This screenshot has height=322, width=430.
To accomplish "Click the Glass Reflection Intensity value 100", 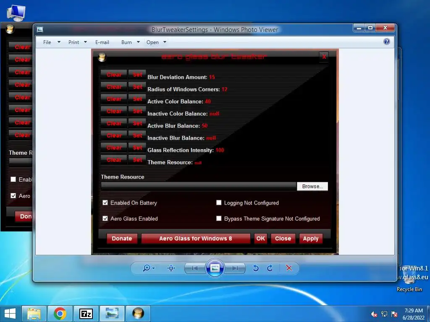I will click(x=220, y=150).
